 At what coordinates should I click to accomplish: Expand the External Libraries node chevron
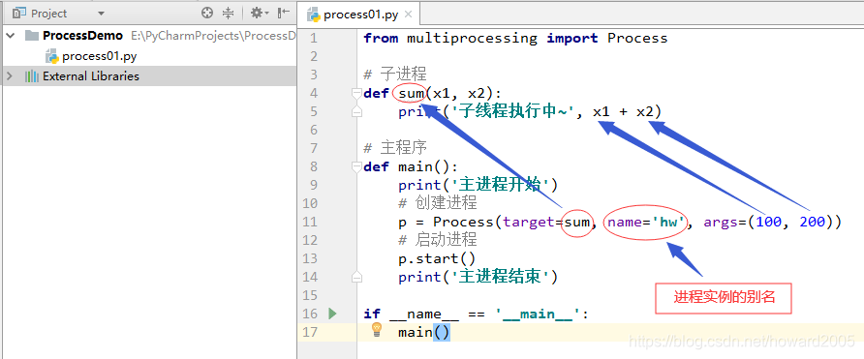(x=10, y=76)
